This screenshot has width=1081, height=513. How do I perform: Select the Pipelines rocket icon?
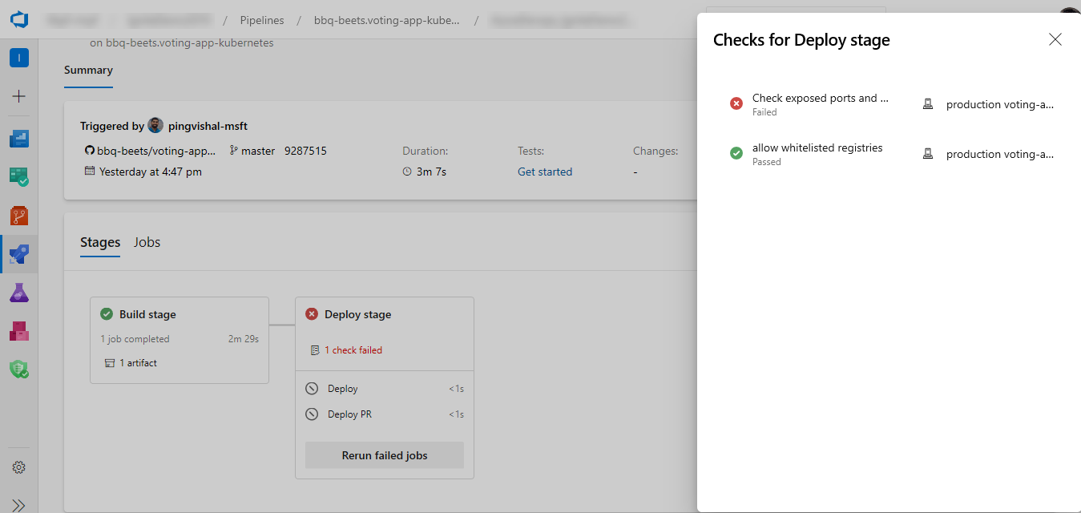point(18,254)
